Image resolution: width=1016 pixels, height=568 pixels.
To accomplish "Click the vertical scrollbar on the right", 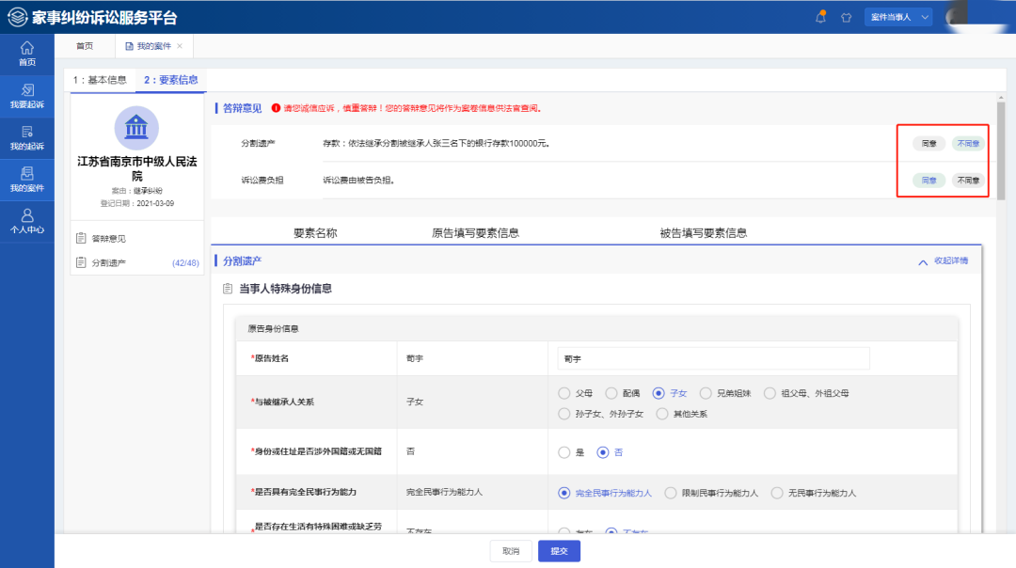I will click(x=1001, y=152).
